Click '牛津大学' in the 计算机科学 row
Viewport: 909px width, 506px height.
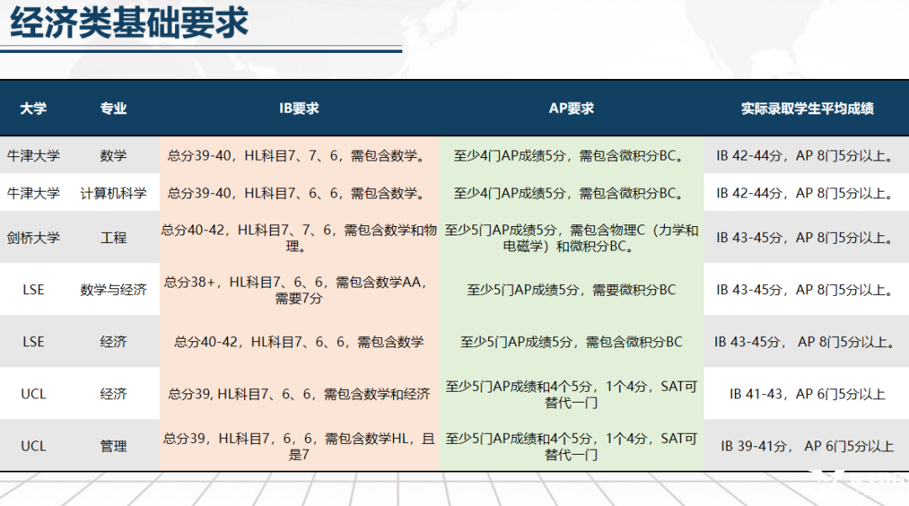click(x=33, y=192)
